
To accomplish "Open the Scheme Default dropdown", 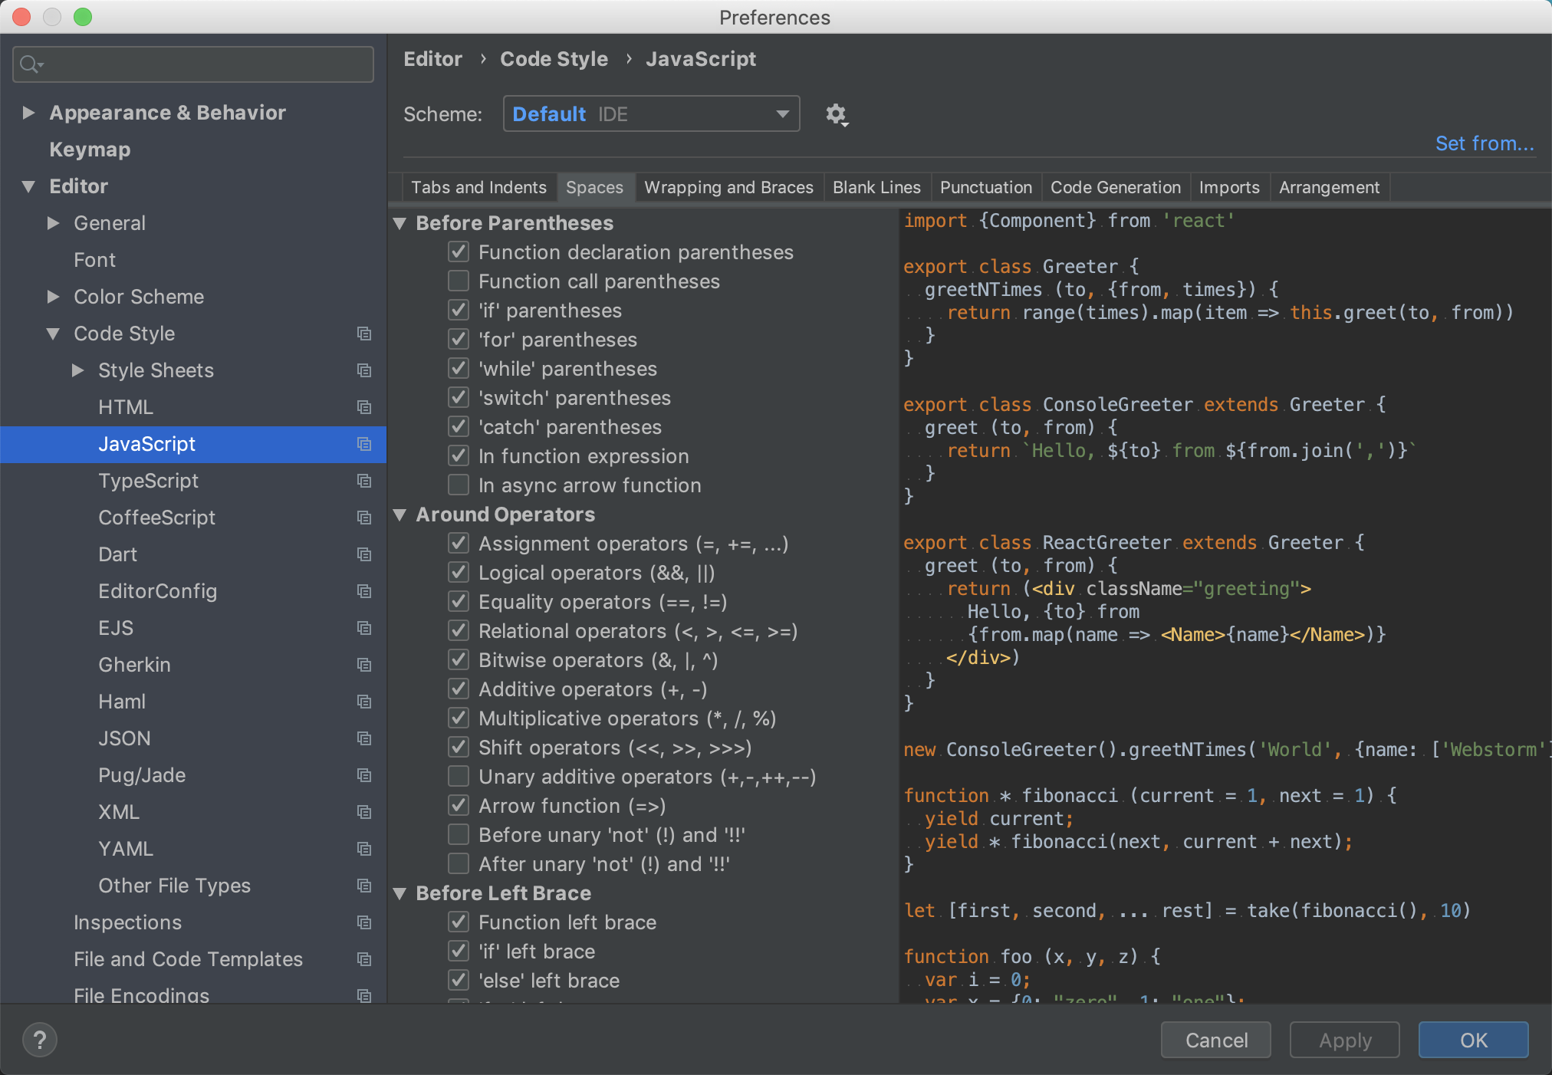I will coord(651,114).
